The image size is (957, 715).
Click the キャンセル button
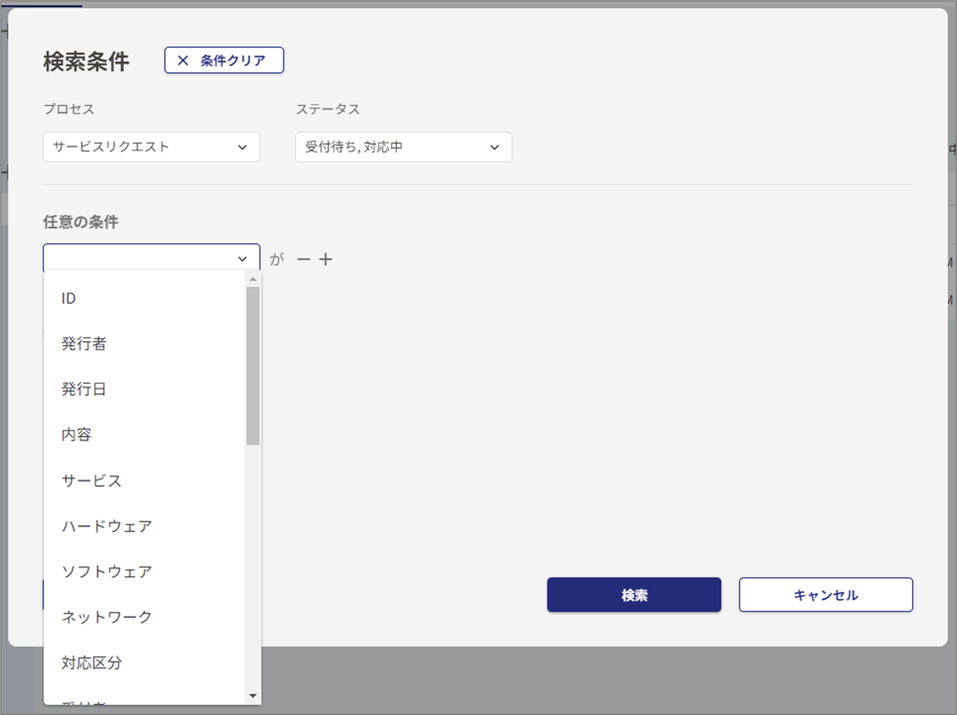[x=825, y=595]
